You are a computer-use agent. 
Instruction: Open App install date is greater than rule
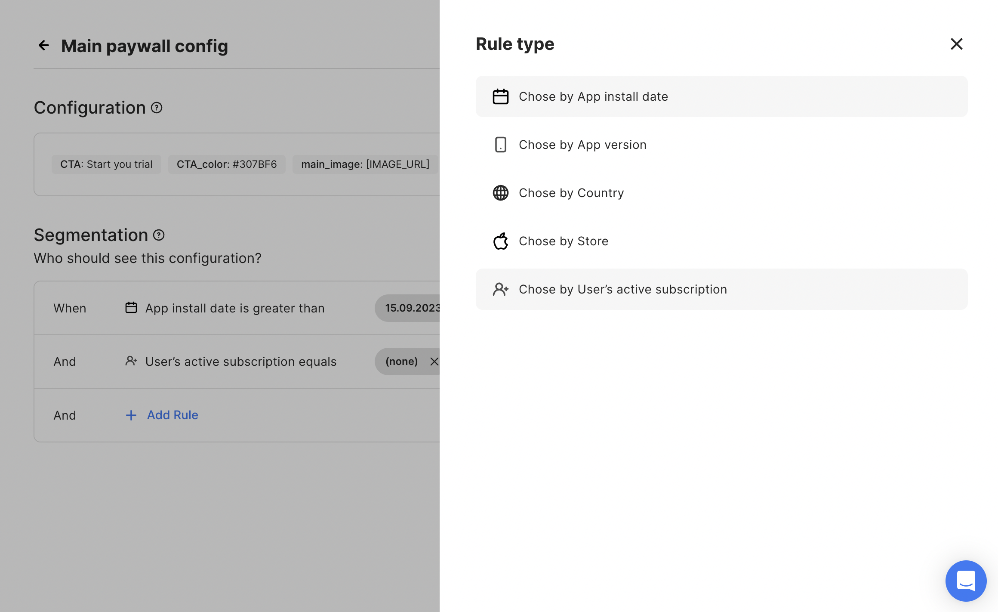pyautogui.click(x=235, y=308)
